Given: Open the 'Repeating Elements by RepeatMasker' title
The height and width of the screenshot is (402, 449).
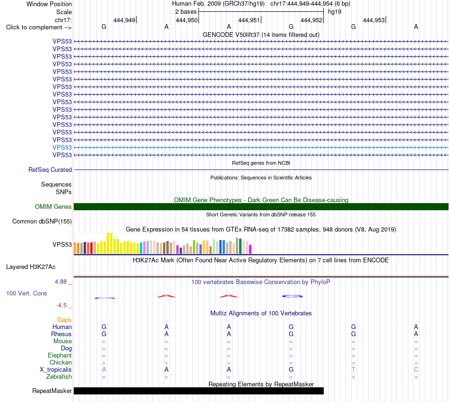Looking at the screenshot, I should coord(261,384).
